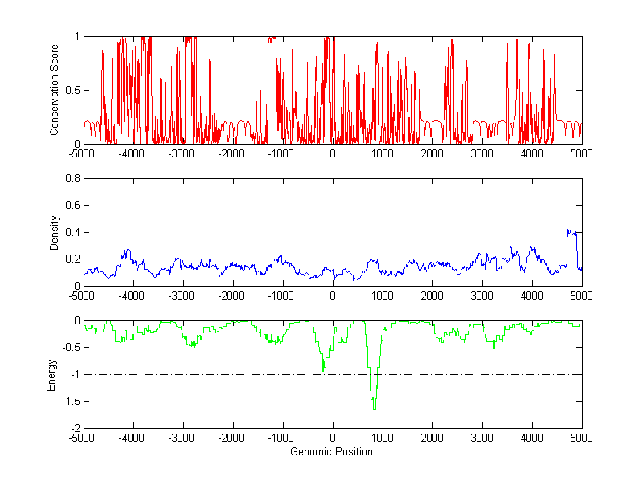Click the Energy y-axis label
The height and width of the screenshot is (481, 643).
point(51,373)
